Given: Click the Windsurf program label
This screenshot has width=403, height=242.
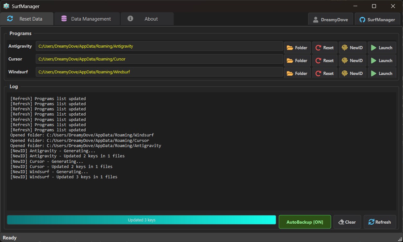Looking at the screenshot, I should coord(18,72).
